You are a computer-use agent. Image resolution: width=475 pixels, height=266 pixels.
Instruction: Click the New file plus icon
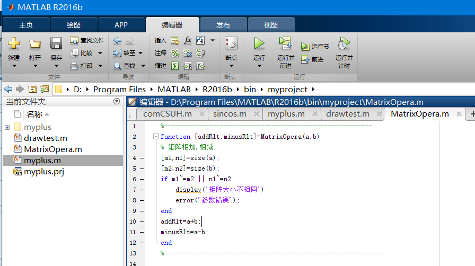[14, 43]
